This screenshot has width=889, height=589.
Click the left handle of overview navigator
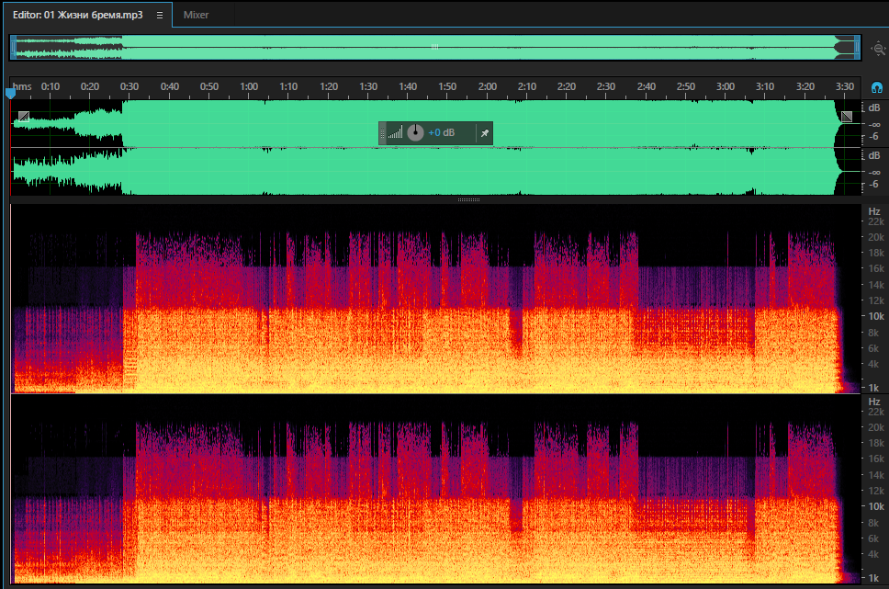13,48
